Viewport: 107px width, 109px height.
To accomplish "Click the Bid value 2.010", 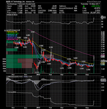I will [x=33, y=11].
